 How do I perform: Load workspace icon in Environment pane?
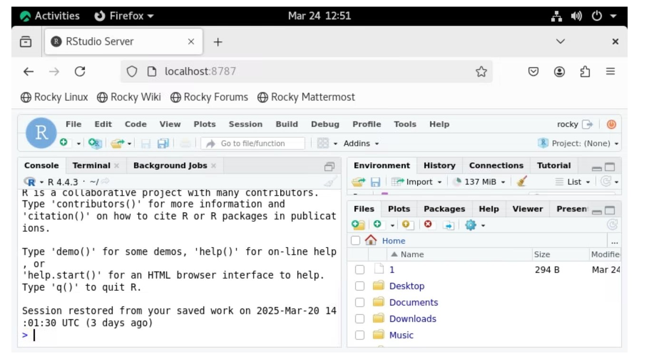[358, 182]
